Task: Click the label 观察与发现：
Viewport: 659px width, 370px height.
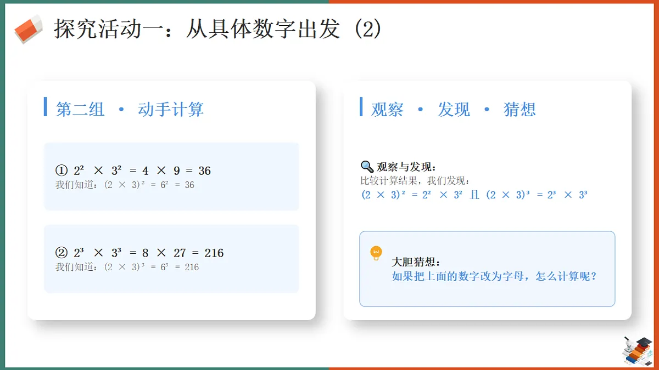Action: 406,167
